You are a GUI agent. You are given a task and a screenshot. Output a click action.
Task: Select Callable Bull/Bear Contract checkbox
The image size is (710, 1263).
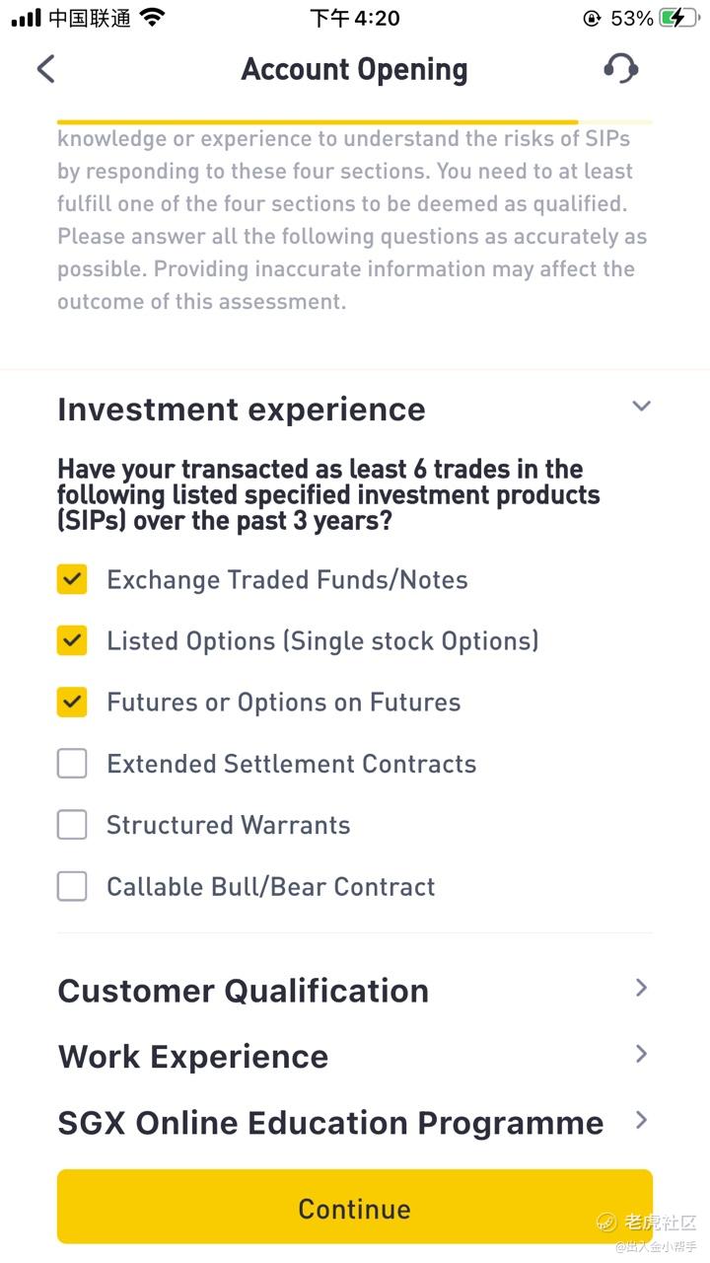pos(72,886)
